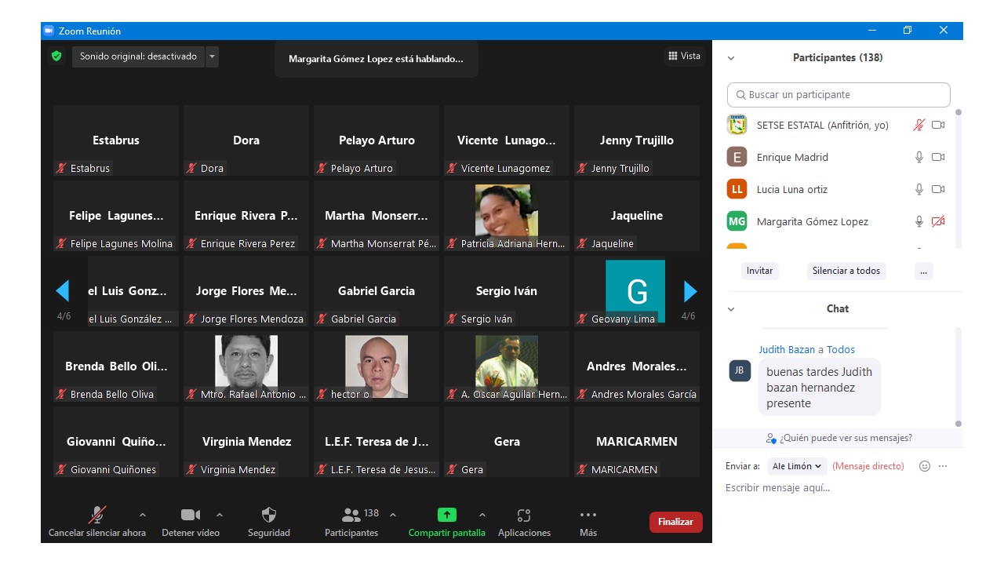Screen dimensions: 1004x565
Task: Open audio options caret beside microphone
Action: point(142,516)
